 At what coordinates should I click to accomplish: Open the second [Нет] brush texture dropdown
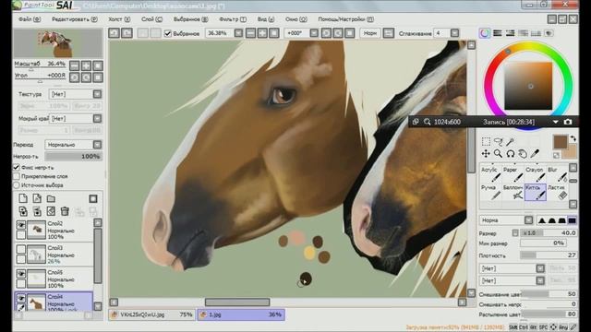click(x=540, y=280)
